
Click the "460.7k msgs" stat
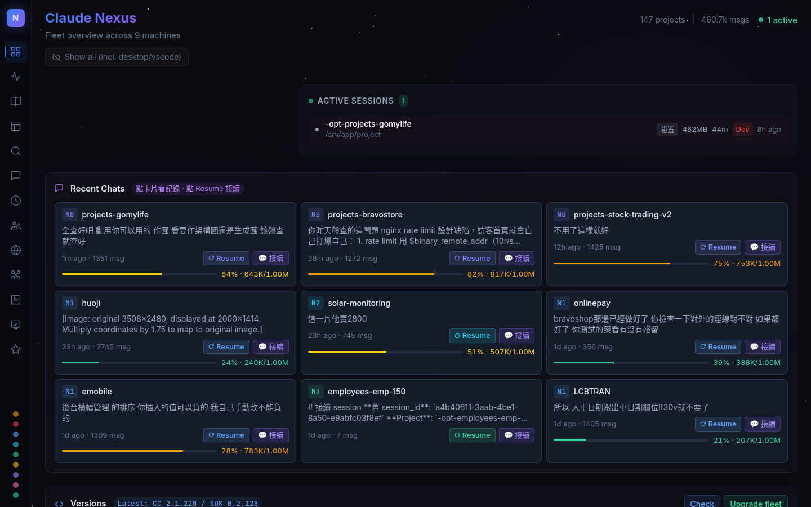725,20
